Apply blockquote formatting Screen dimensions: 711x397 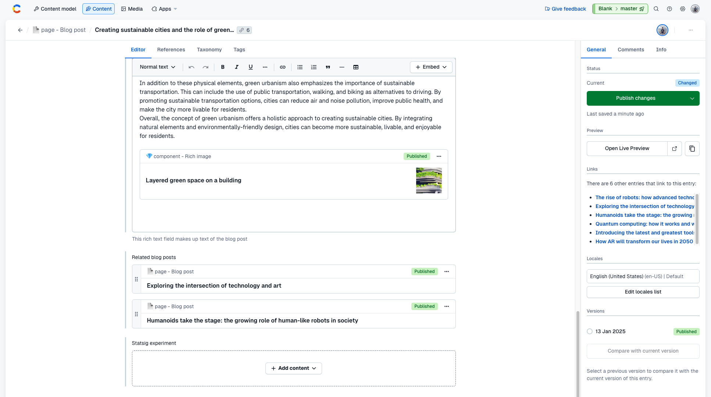click(328, 67)
